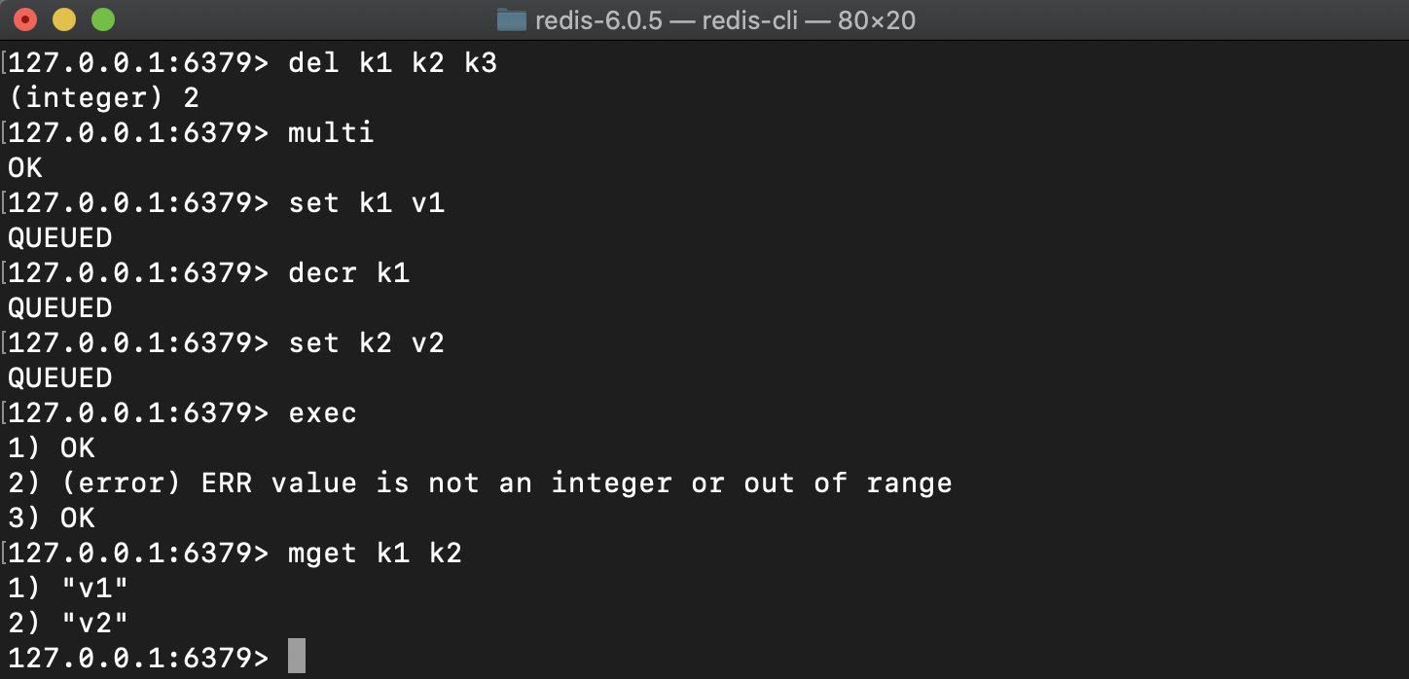This screenshot has width=1409, height=679.
Task: Click the folder icon in the title bar
Action: click(510, 18)
